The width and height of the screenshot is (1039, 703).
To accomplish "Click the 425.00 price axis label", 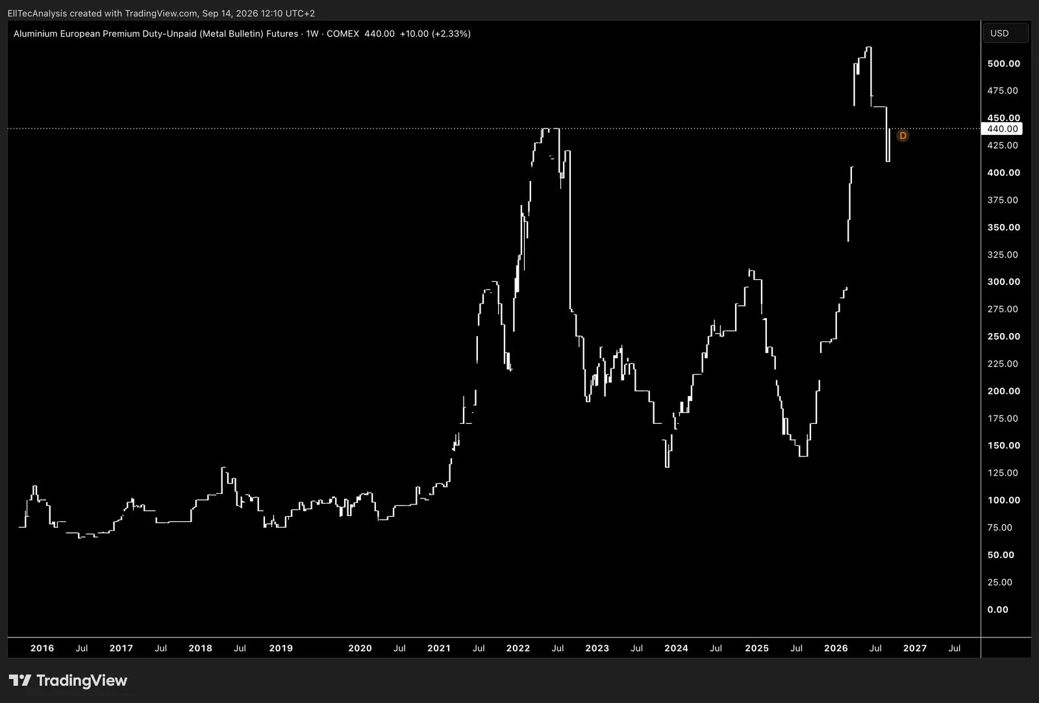I will (1003, 145).
